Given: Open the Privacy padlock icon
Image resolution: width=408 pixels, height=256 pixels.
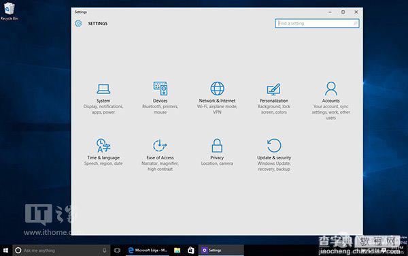Looking at the screenshot, I should [x=217, y=145].
